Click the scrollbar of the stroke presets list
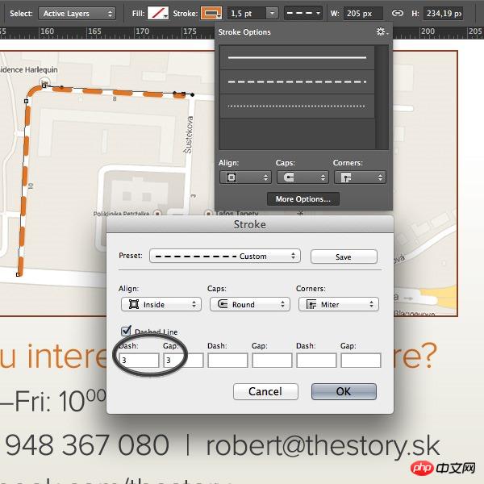This screenshot has height=484, width=484. [x=382, y=98]
